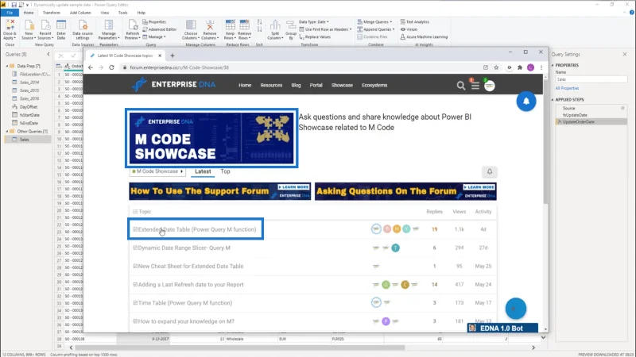Screen dimensions: 636x357
Task: Click the Source step gear icon
Action: [622, 108]
